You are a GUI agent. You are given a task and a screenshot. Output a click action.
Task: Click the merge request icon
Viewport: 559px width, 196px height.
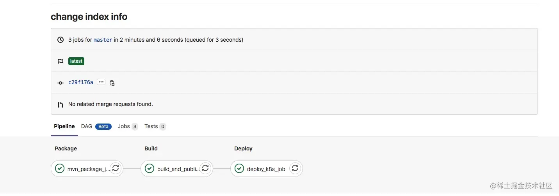(61, 104)
